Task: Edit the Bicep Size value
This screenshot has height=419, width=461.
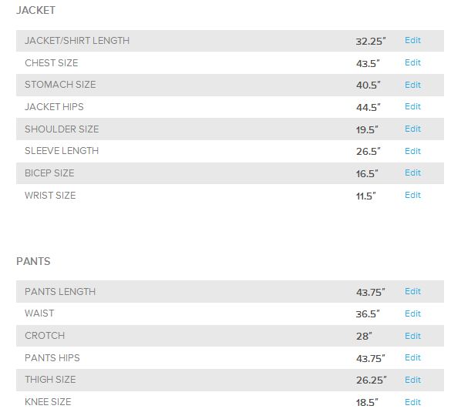Action: (412, 173)
